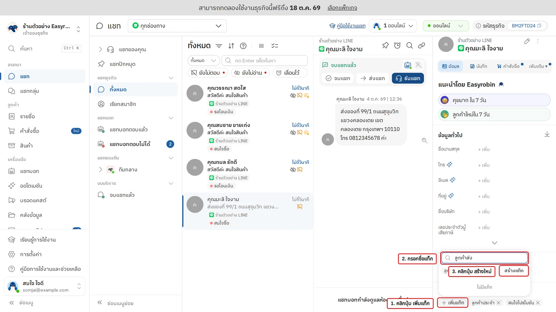Expand the 1 ออนไลน์ members dropdown
Viewport: 556px width, 312px height.
click(393, 26)
